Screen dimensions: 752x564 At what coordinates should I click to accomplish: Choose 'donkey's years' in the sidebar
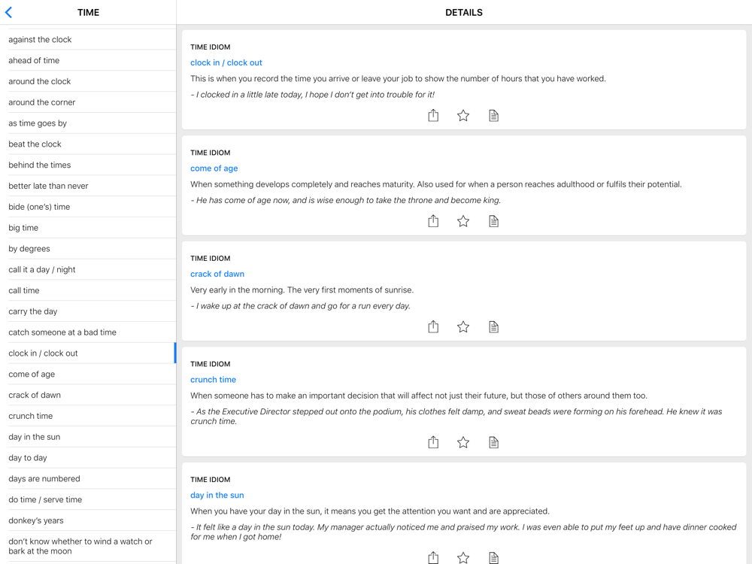pos(36,520)
